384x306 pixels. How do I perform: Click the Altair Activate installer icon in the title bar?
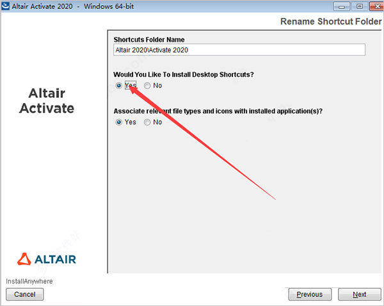(x=5, y=6)
